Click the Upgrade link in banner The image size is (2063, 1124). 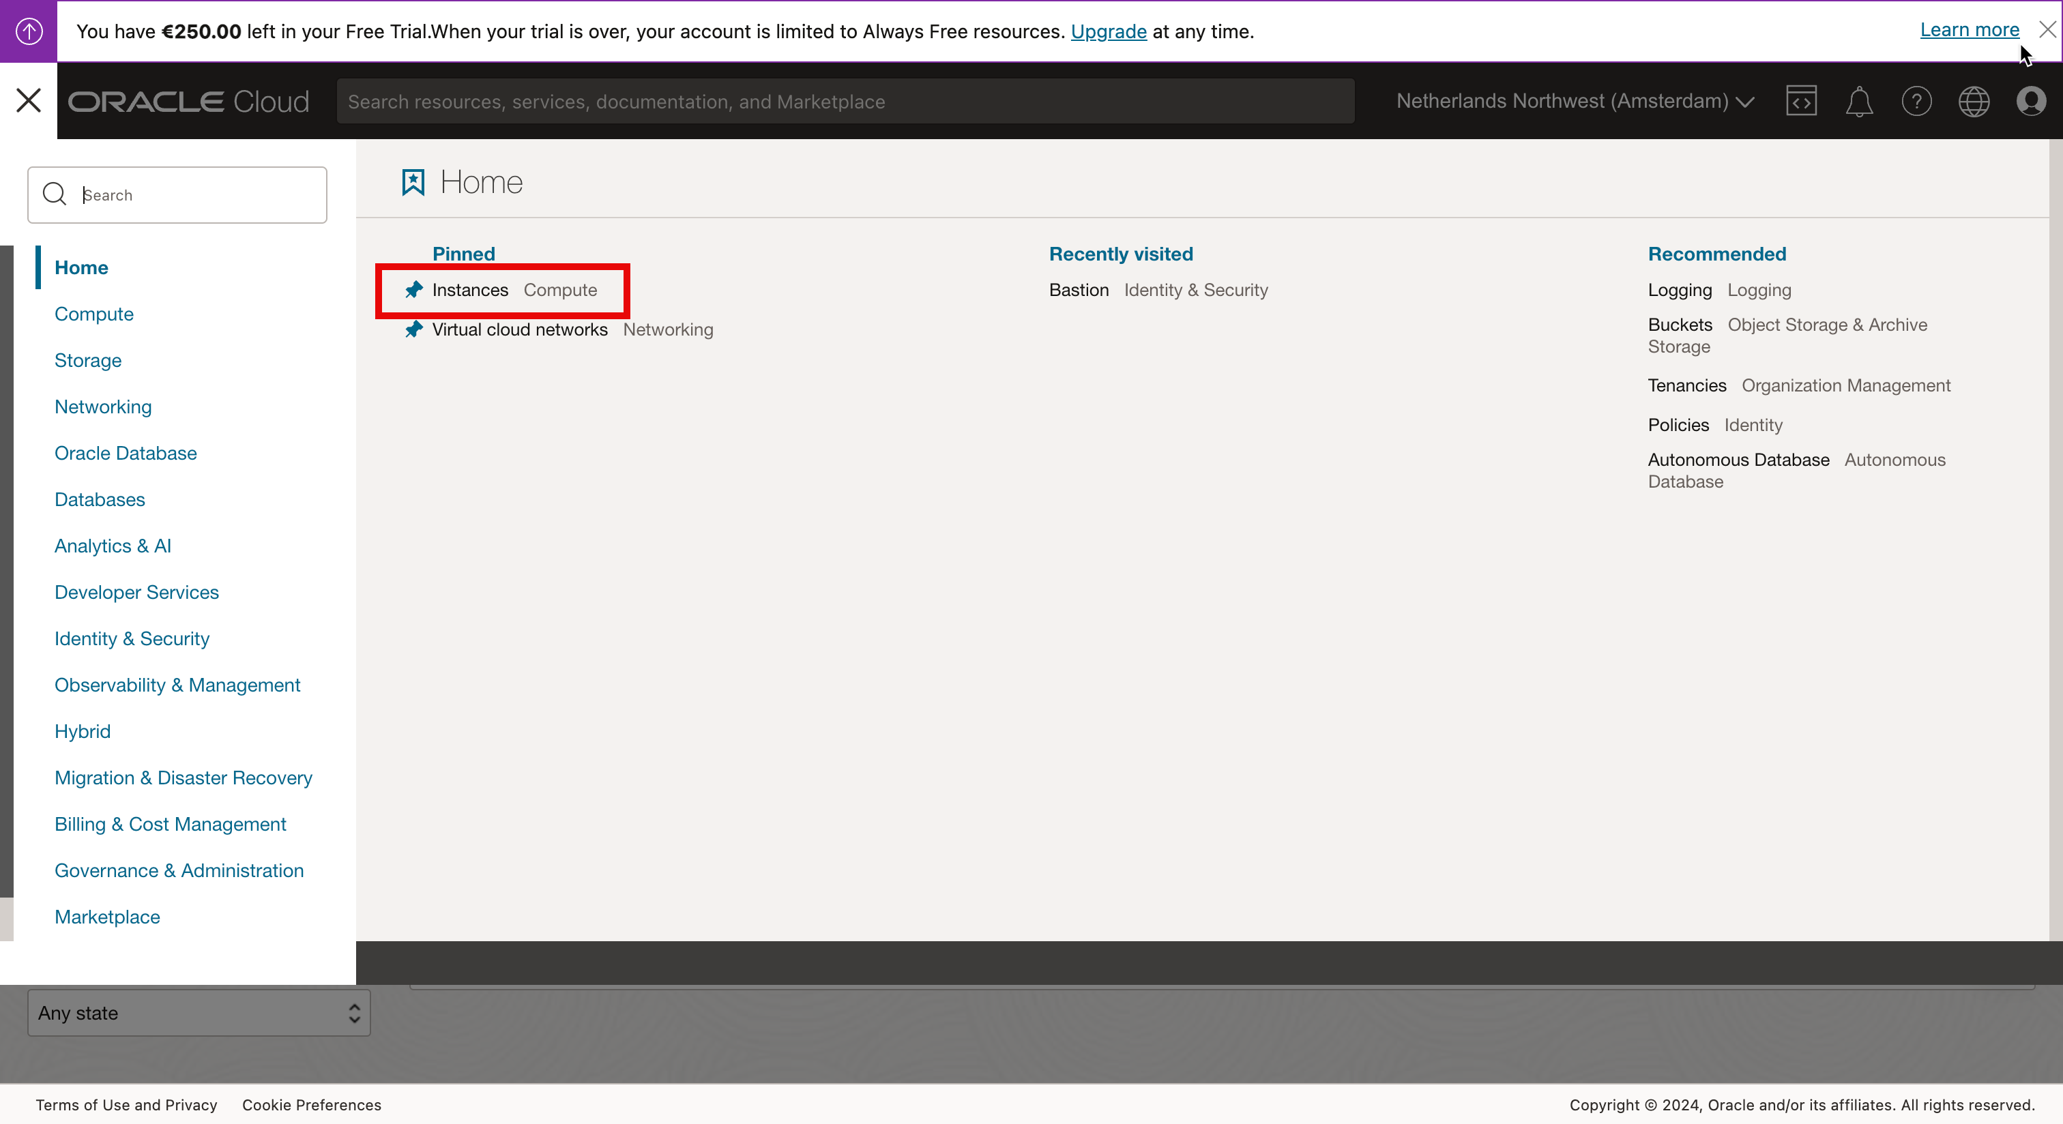[x=1109, y=32]
